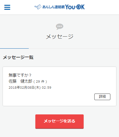This screenshot has height=137, width=119.
Task: Click the red メッセージを送る button
Action: (59, 122)
